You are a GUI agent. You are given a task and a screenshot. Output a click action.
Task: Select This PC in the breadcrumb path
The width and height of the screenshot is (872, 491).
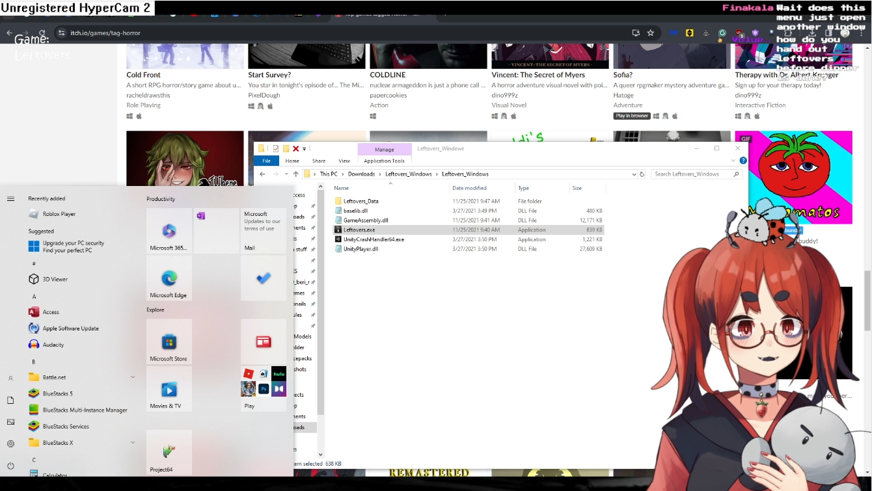tap(329, 174)
